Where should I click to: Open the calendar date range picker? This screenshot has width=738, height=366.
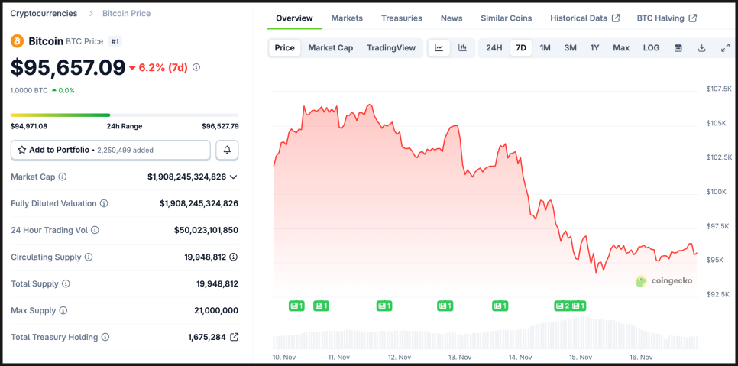click(678, 48)
